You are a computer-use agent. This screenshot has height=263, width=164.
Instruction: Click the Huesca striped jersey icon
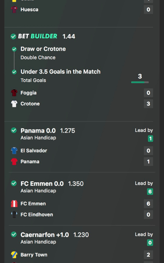pyautogui.click(x=14, y=10)
